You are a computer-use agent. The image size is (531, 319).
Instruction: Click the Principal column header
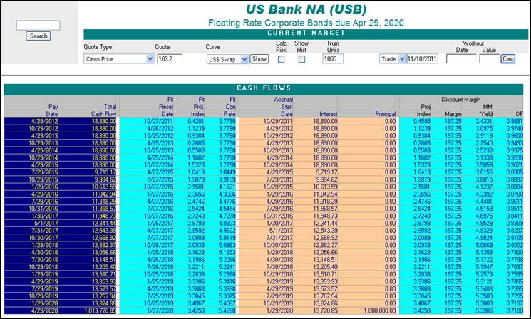point(386,114)
